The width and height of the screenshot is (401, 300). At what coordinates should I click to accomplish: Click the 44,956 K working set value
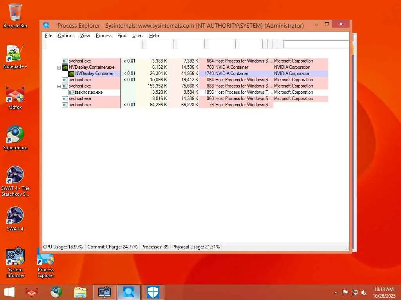pos(190,73)
